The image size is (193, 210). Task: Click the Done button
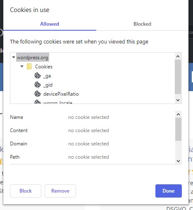[x=169, y=191]
